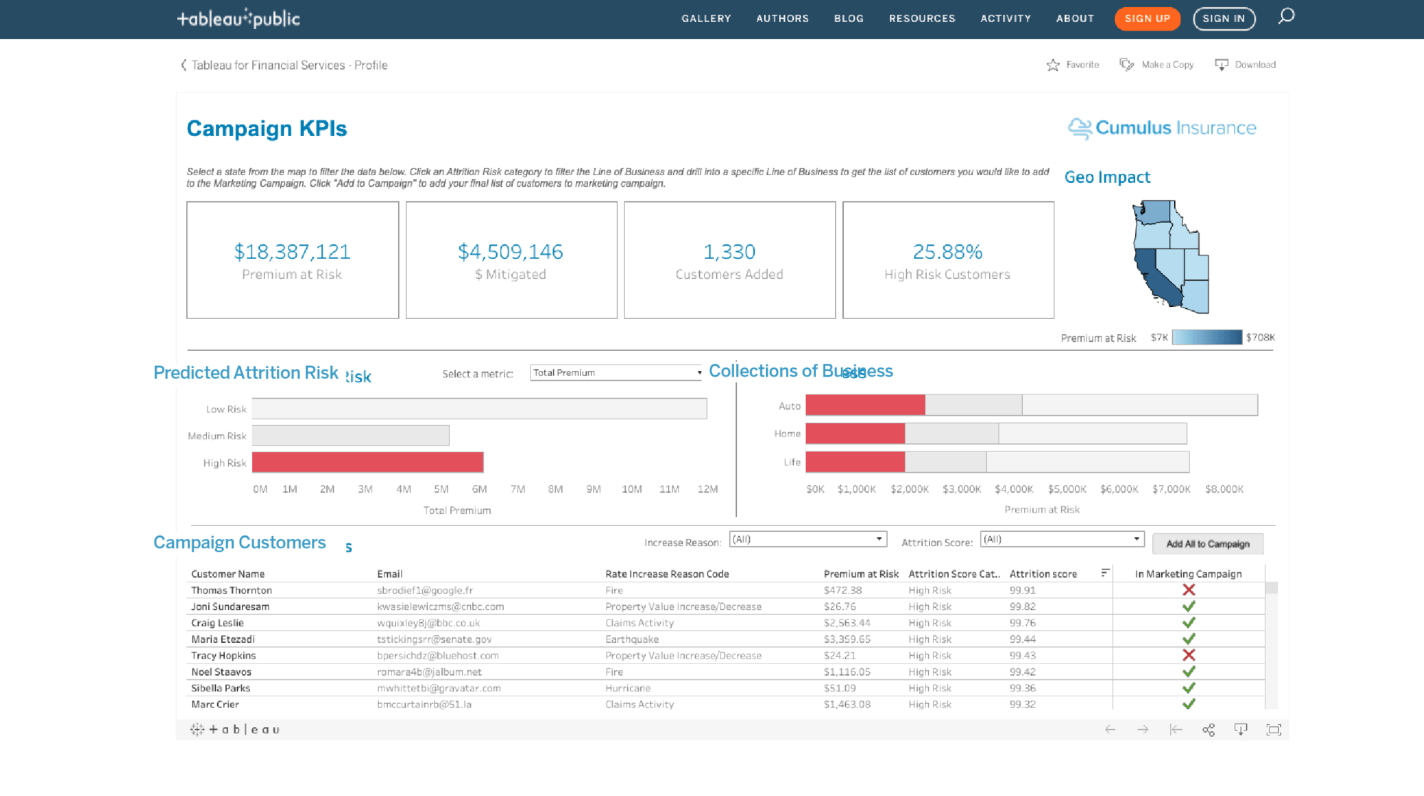Screen dimensions: 1424x796
Task: Click the Premium at Risk KPI card
Action: pos(293,260)
